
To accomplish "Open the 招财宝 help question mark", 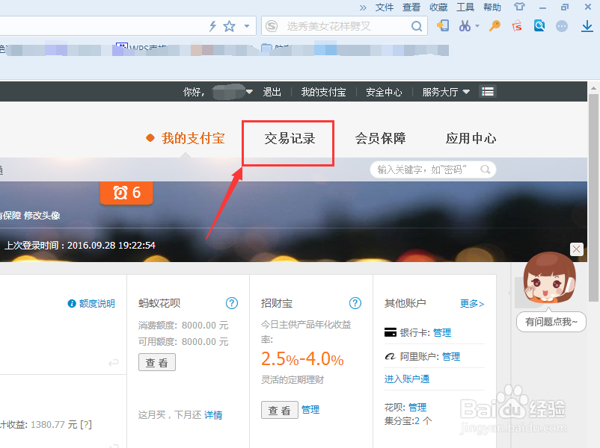I will 355,303.
